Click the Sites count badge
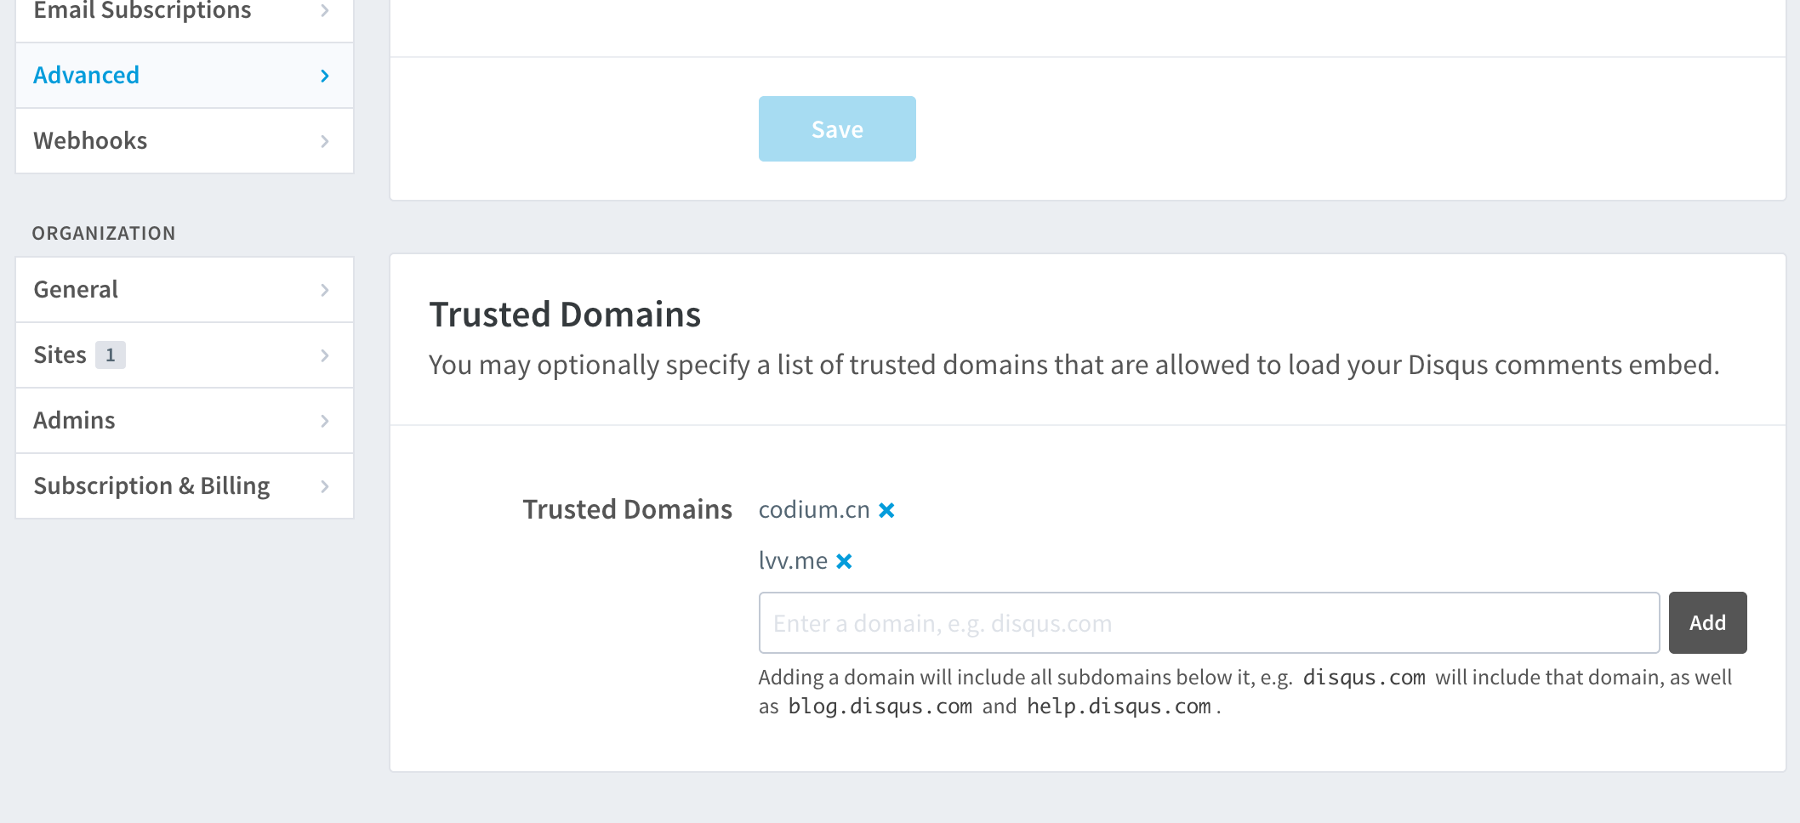The image size is (1800, 823). pyautogui.click(x=111, y=355)
